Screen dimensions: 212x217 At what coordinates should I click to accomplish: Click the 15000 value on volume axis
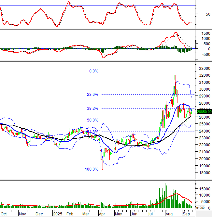coord(205,189)
